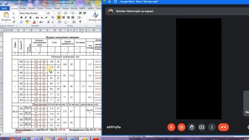
Task: Toggle align text left
Action: [x=59, y=17]
